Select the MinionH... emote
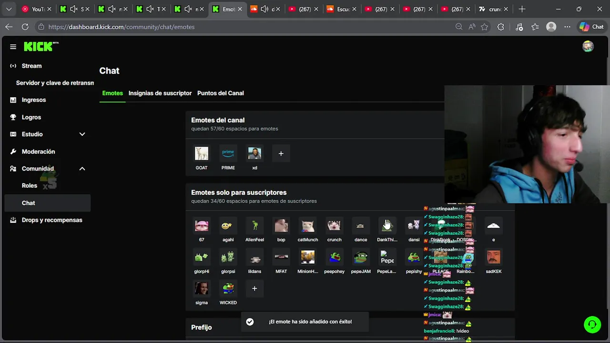Viewport: 610px width, 343px height. point(308,257)
